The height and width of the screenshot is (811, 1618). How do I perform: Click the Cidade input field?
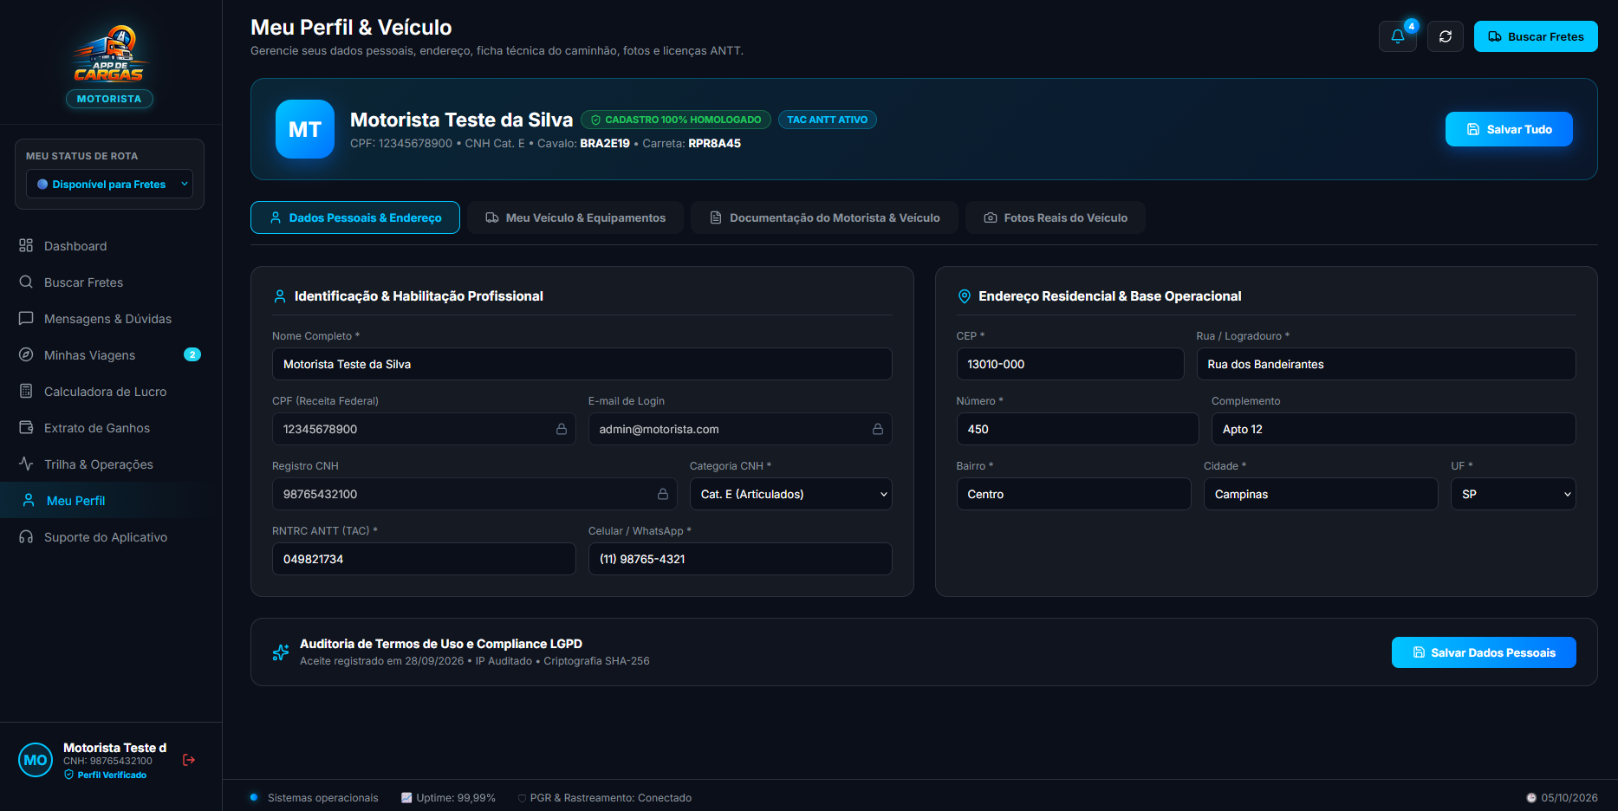[1321, 494]
